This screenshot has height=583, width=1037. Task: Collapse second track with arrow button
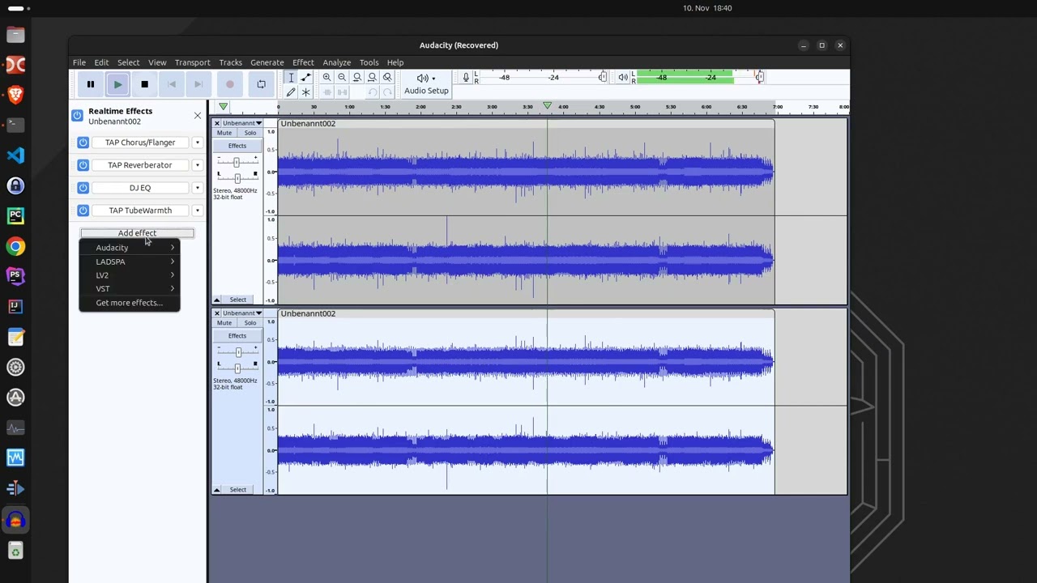(216, 490)
